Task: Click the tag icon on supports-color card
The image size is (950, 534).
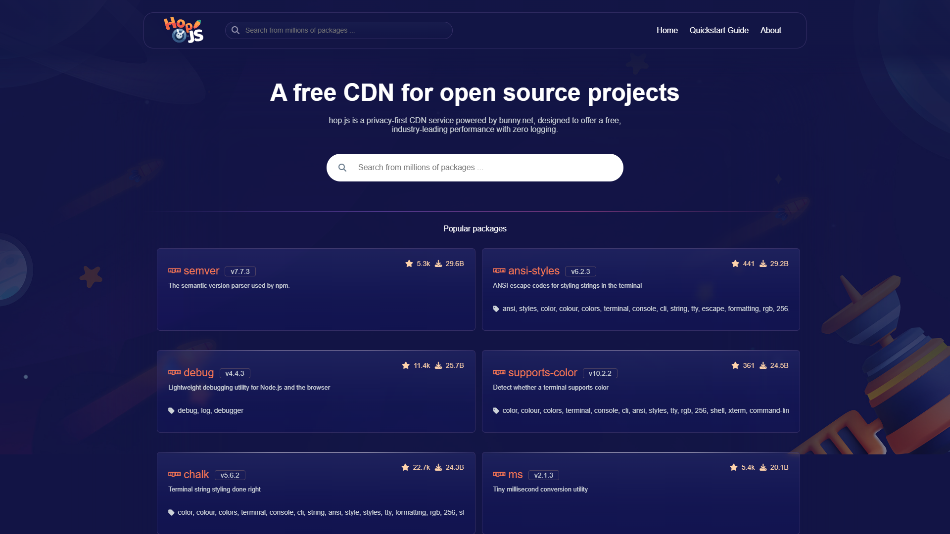Action: point(496,410)
